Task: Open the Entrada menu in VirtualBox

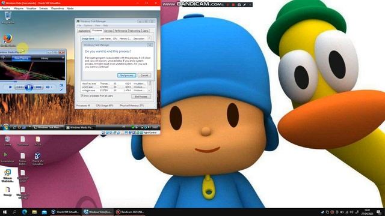Action: coord(43,8)
